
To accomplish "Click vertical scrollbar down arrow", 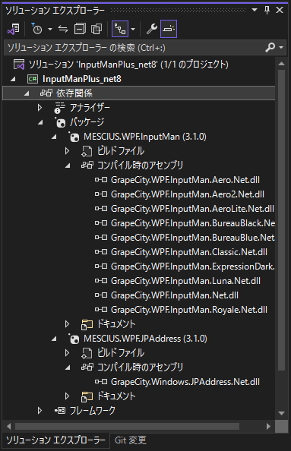I will pyautogui.click(x=281, y=413).
